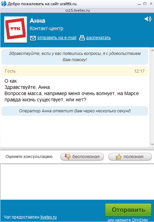The height and width of the screenshot is (222, 154).
Task: Rate consultation as «бесполезная»
Action: pos(82,157)
